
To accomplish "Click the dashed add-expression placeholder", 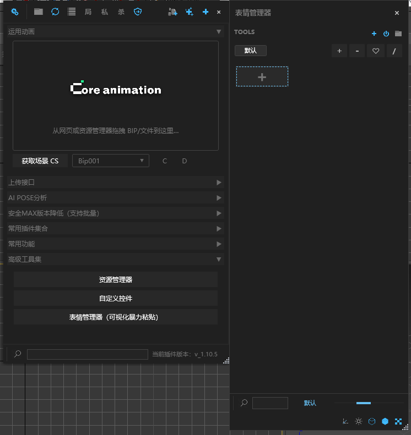I will pos(262,76).
